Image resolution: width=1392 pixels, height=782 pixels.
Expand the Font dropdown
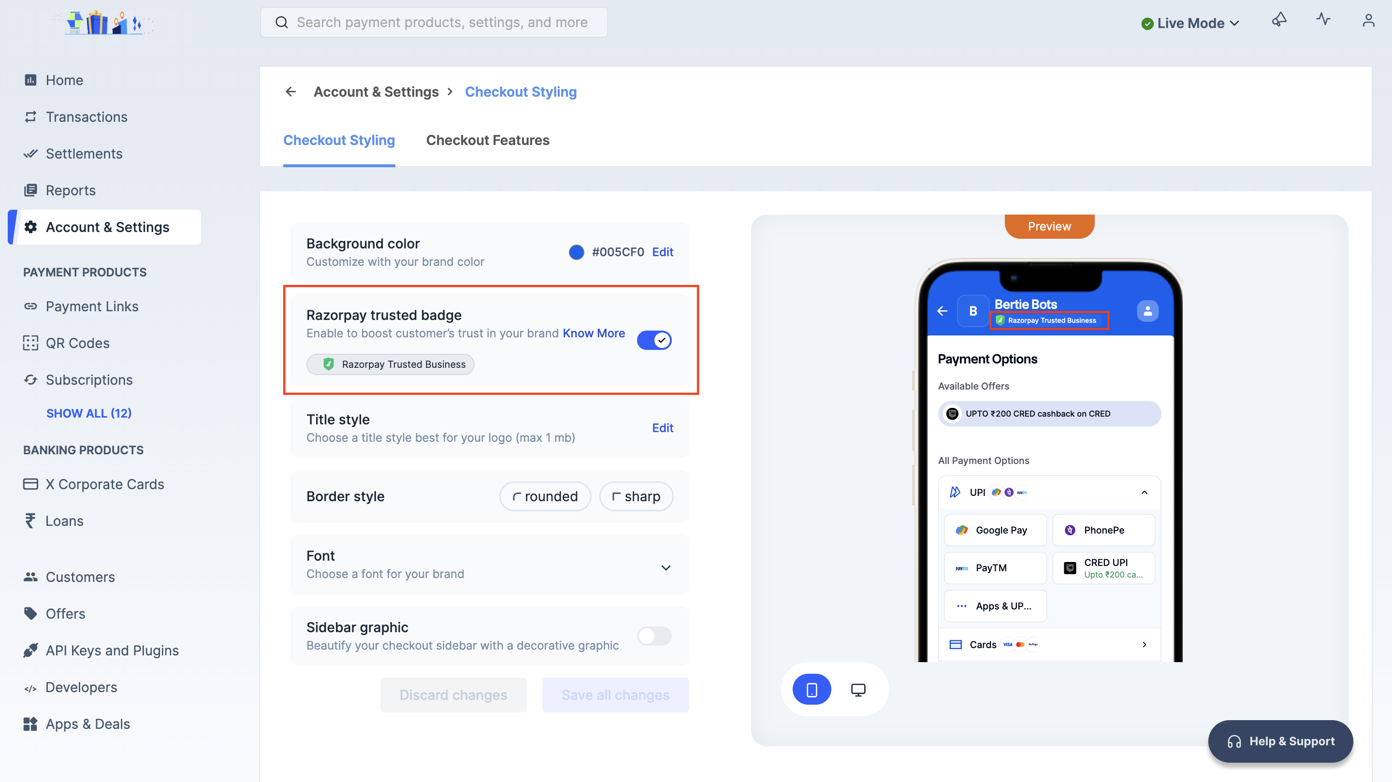[x=666, y=567]
